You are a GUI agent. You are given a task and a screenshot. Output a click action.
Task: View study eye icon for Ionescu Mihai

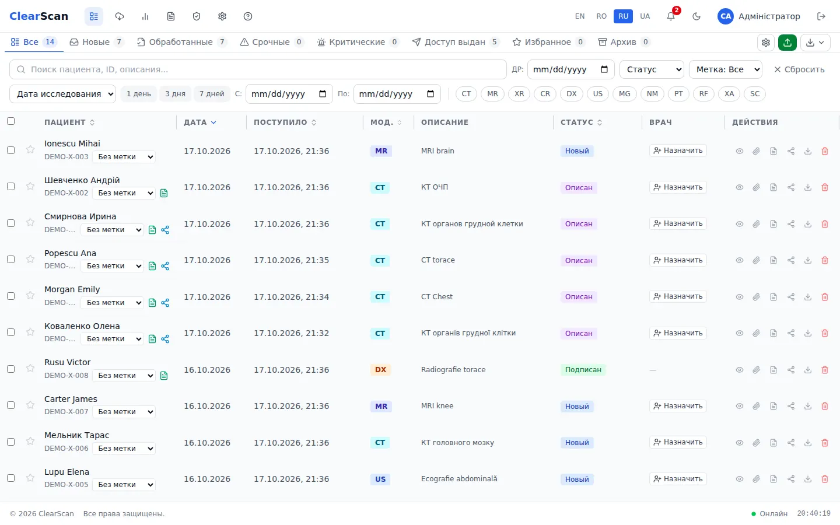(739, 151)
